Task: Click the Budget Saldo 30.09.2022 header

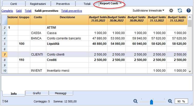Action: coord(137,20)
